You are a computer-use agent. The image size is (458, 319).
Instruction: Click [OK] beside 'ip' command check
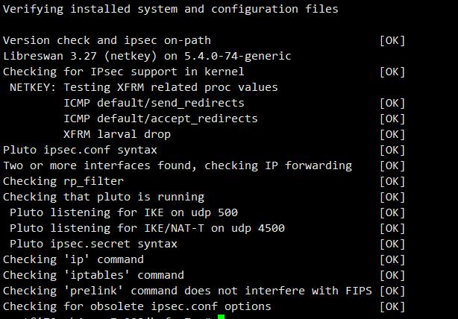click(x=392, y=260)
